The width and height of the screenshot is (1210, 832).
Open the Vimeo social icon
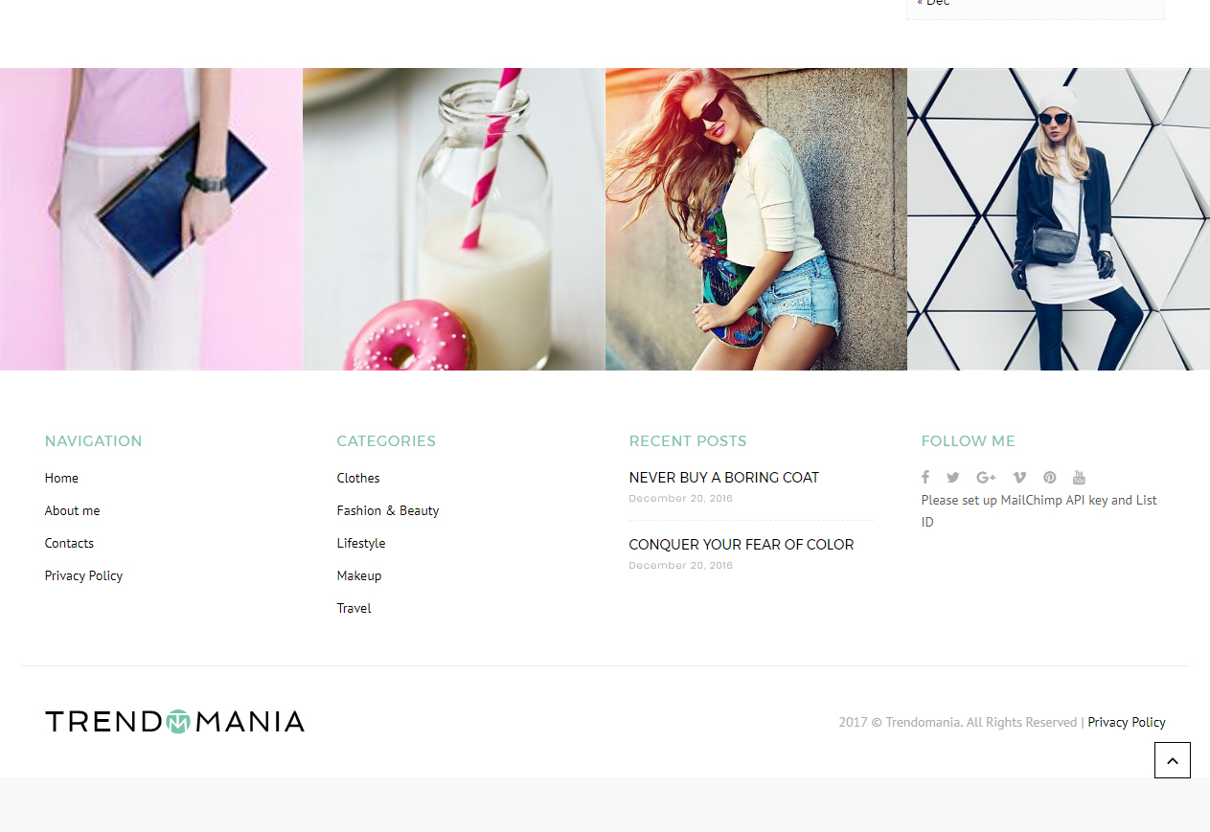click(1019, 477)
